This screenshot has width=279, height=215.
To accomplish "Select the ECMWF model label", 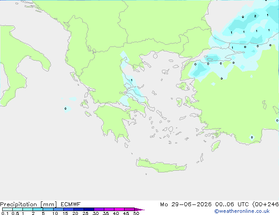I will [71, 204].
